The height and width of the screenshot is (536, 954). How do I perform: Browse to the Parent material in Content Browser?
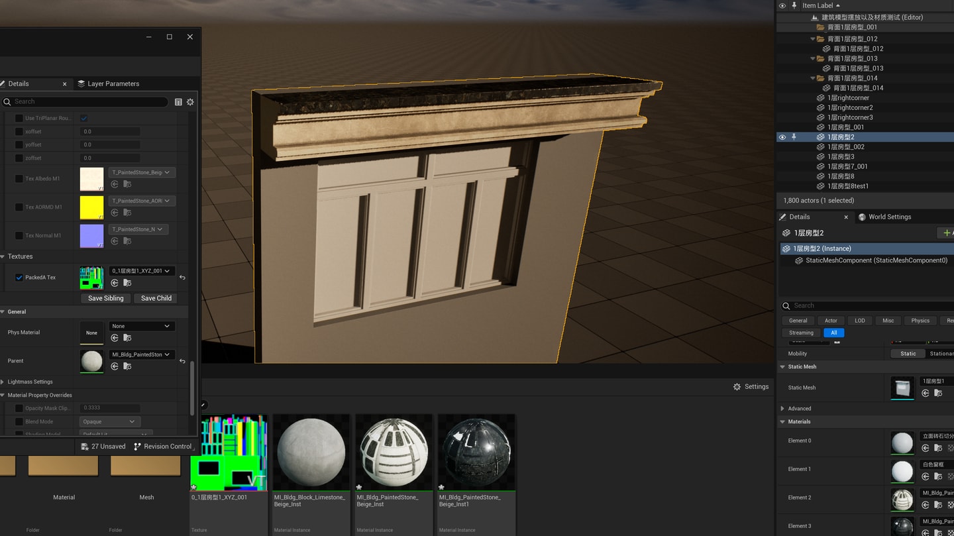pyautogui.click(x=127, y=366)
